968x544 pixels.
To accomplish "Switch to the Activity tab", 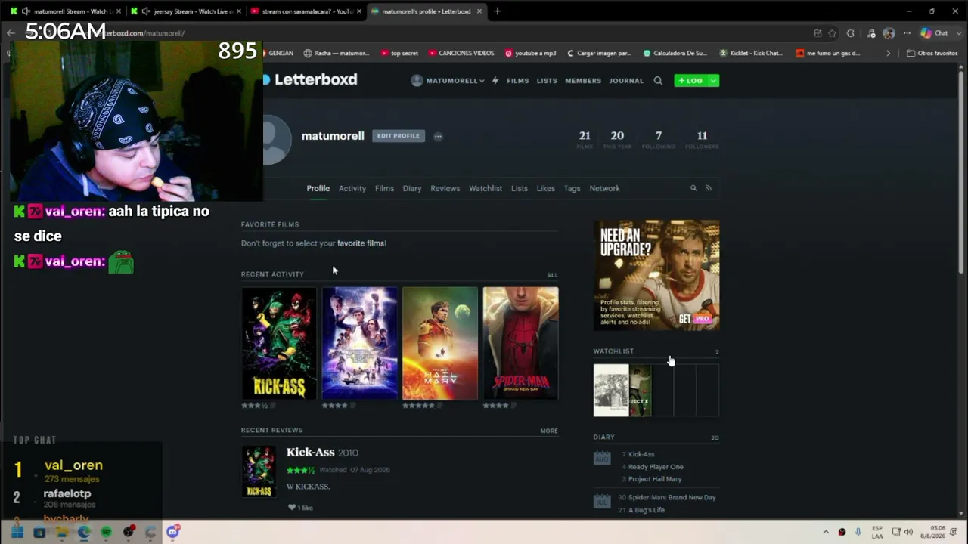I will [352, 188].
